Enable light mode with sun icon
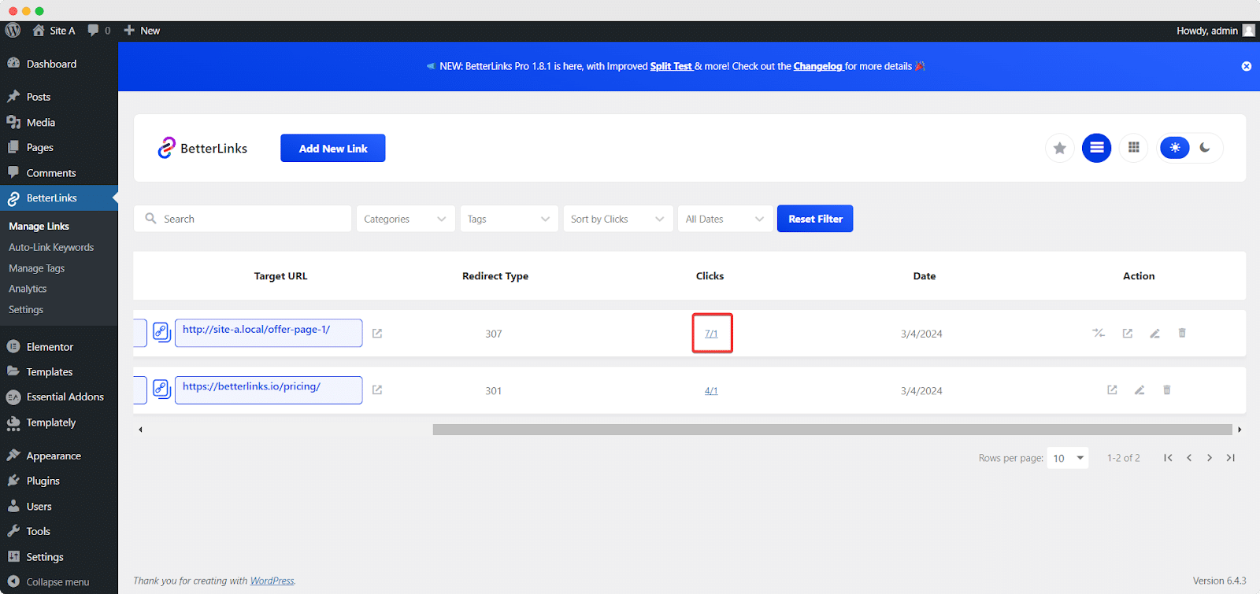 (1174, 148)
